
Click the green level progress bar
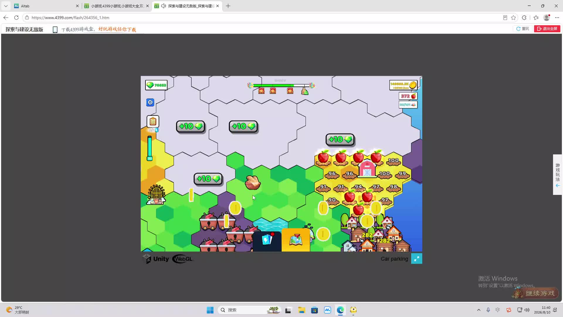click(x=281, y=85)
